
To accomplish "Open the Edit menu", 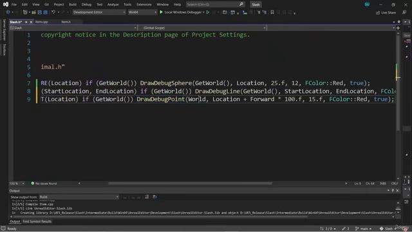I will (24, 5).
